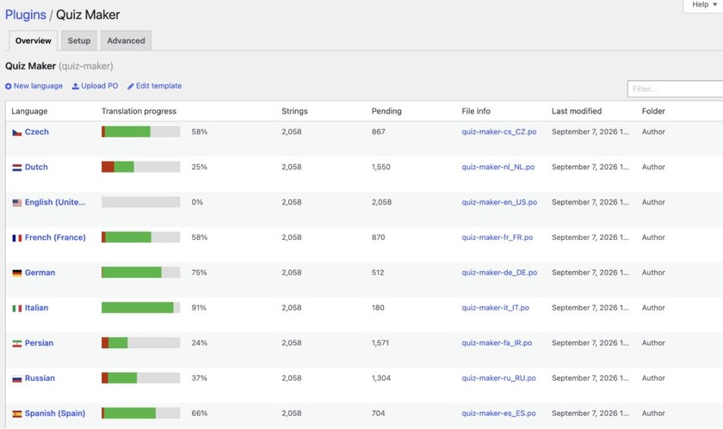Sort by Translation progress column header
723x429 pixels.
pyautogui.click(x=139, y=111)
